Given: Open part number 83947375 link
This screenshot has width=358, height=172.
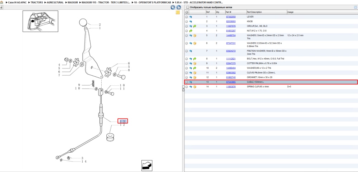Looking at the screenshot, I should pos(231,63).
